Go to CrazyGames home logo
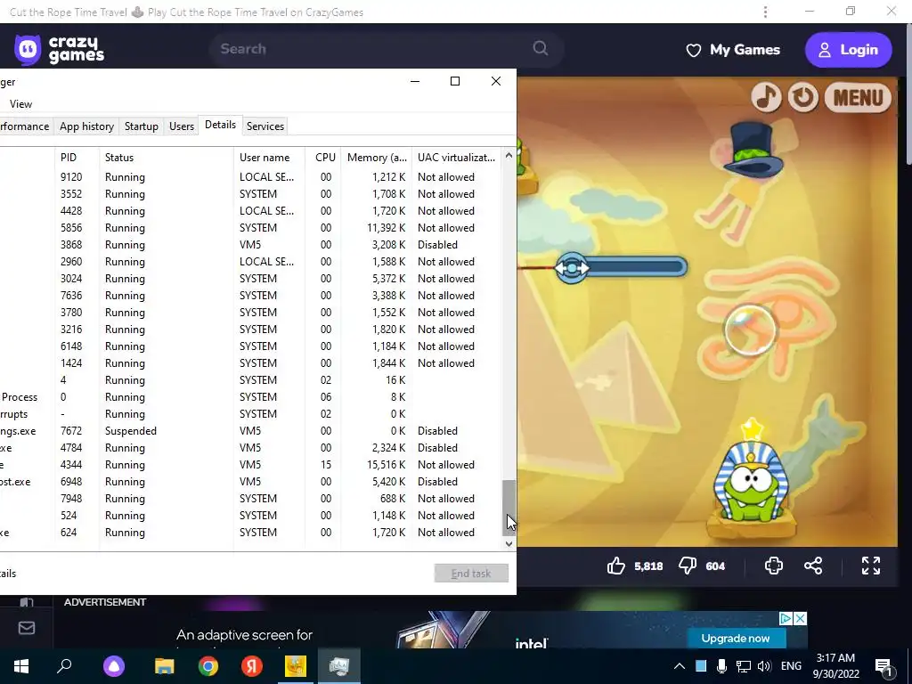Image resolution: width=912 pixels, height=684 pixels. [x=60, y=50]
